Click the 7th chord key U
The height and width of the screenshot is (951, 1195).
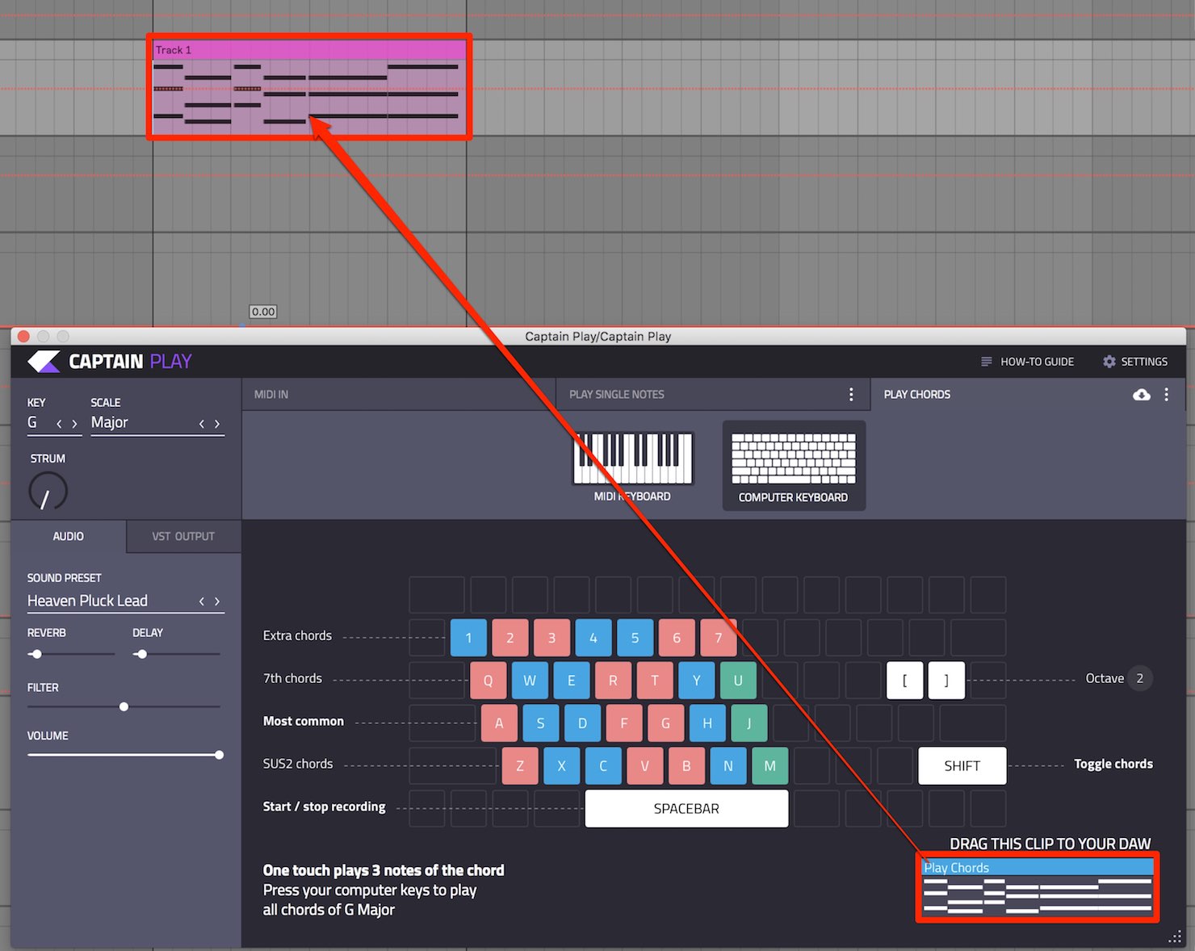tap(738, 681)
